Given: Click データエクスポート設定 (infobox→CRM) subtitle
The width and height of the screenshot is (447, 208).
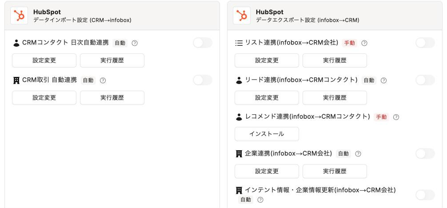Looking at the screenshot, I should click(x=307, y=20).
